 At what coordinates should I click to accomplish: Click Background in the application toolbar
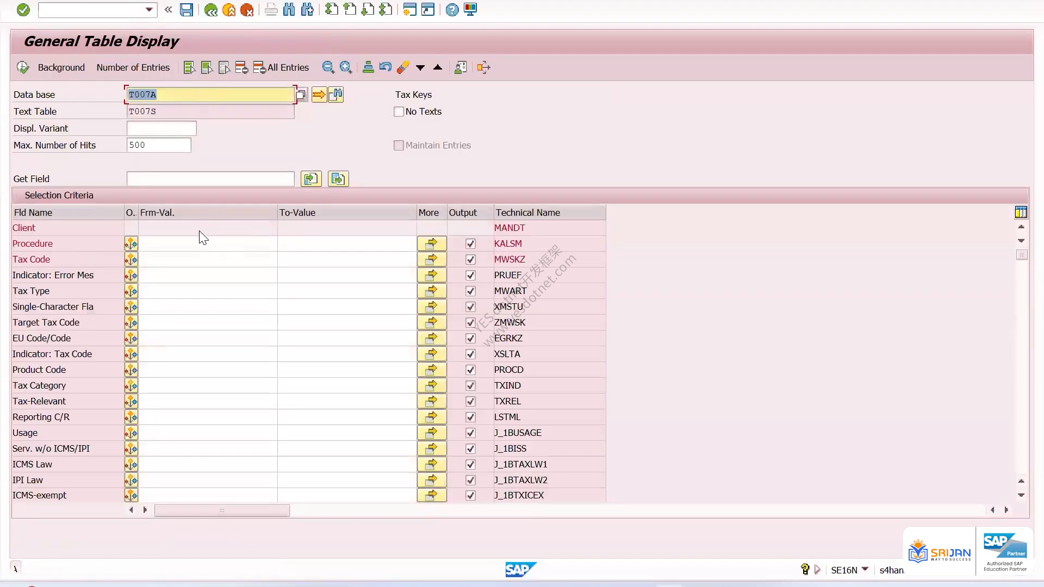click(x=61, y=67)
